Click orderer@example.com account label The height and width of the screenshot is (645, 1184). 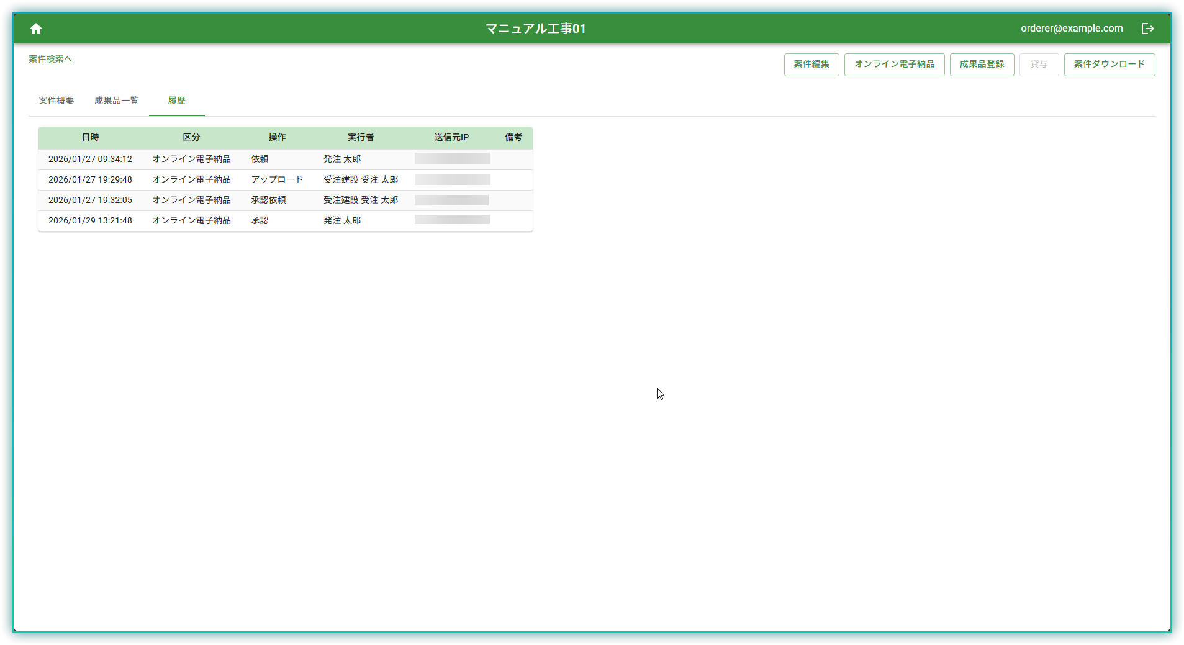(1072, 29)
